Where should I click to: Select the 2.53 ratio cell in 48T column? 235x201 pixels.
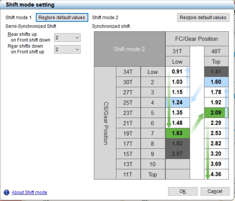[x=216, y=133]
